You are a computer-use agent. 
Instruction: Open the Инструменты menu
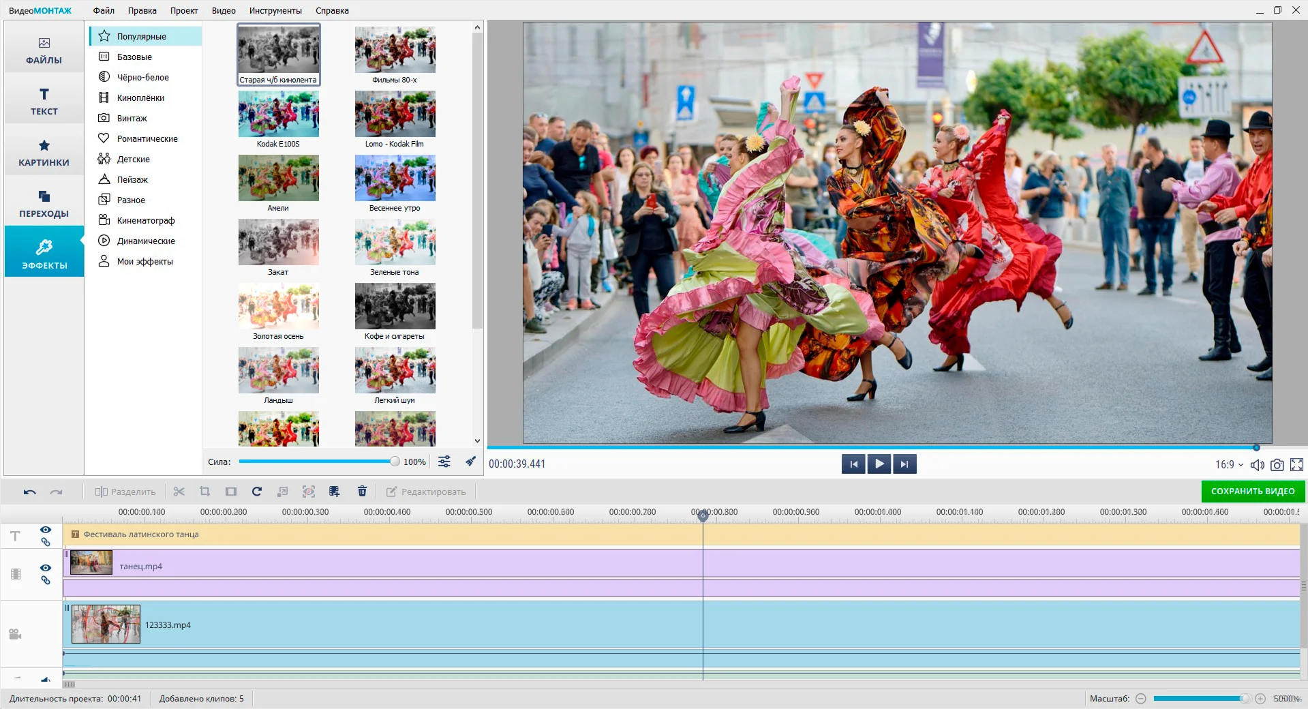(x=275, y=10)
